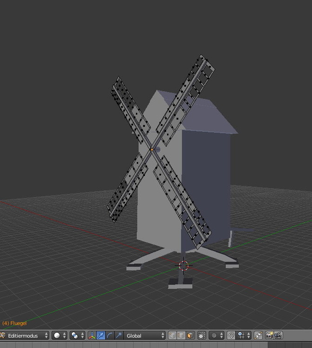This screenshot has height=348, width=312.
Task: Select the rotate manipulator arc icon
Action: 110,335
